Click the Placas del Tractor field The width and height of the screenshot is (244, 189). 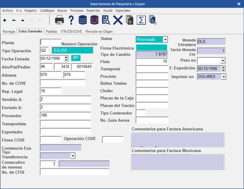[x=152, y=105]
